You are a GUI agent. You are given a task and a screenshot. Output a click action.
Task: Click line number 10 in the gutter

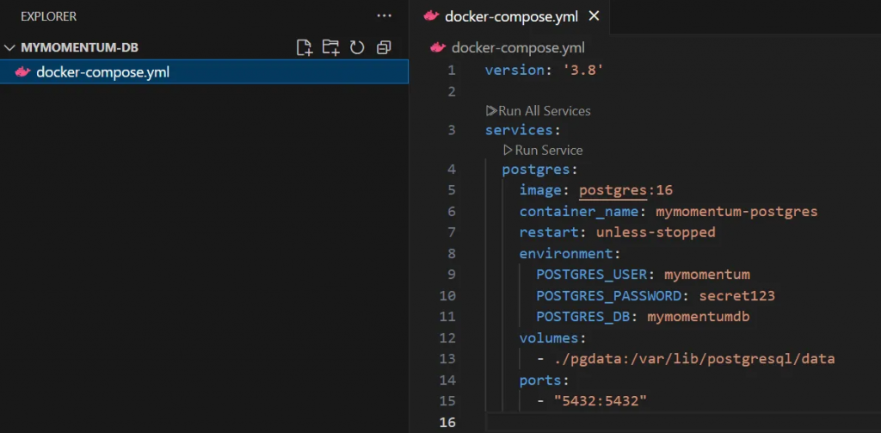pos(447,296)
